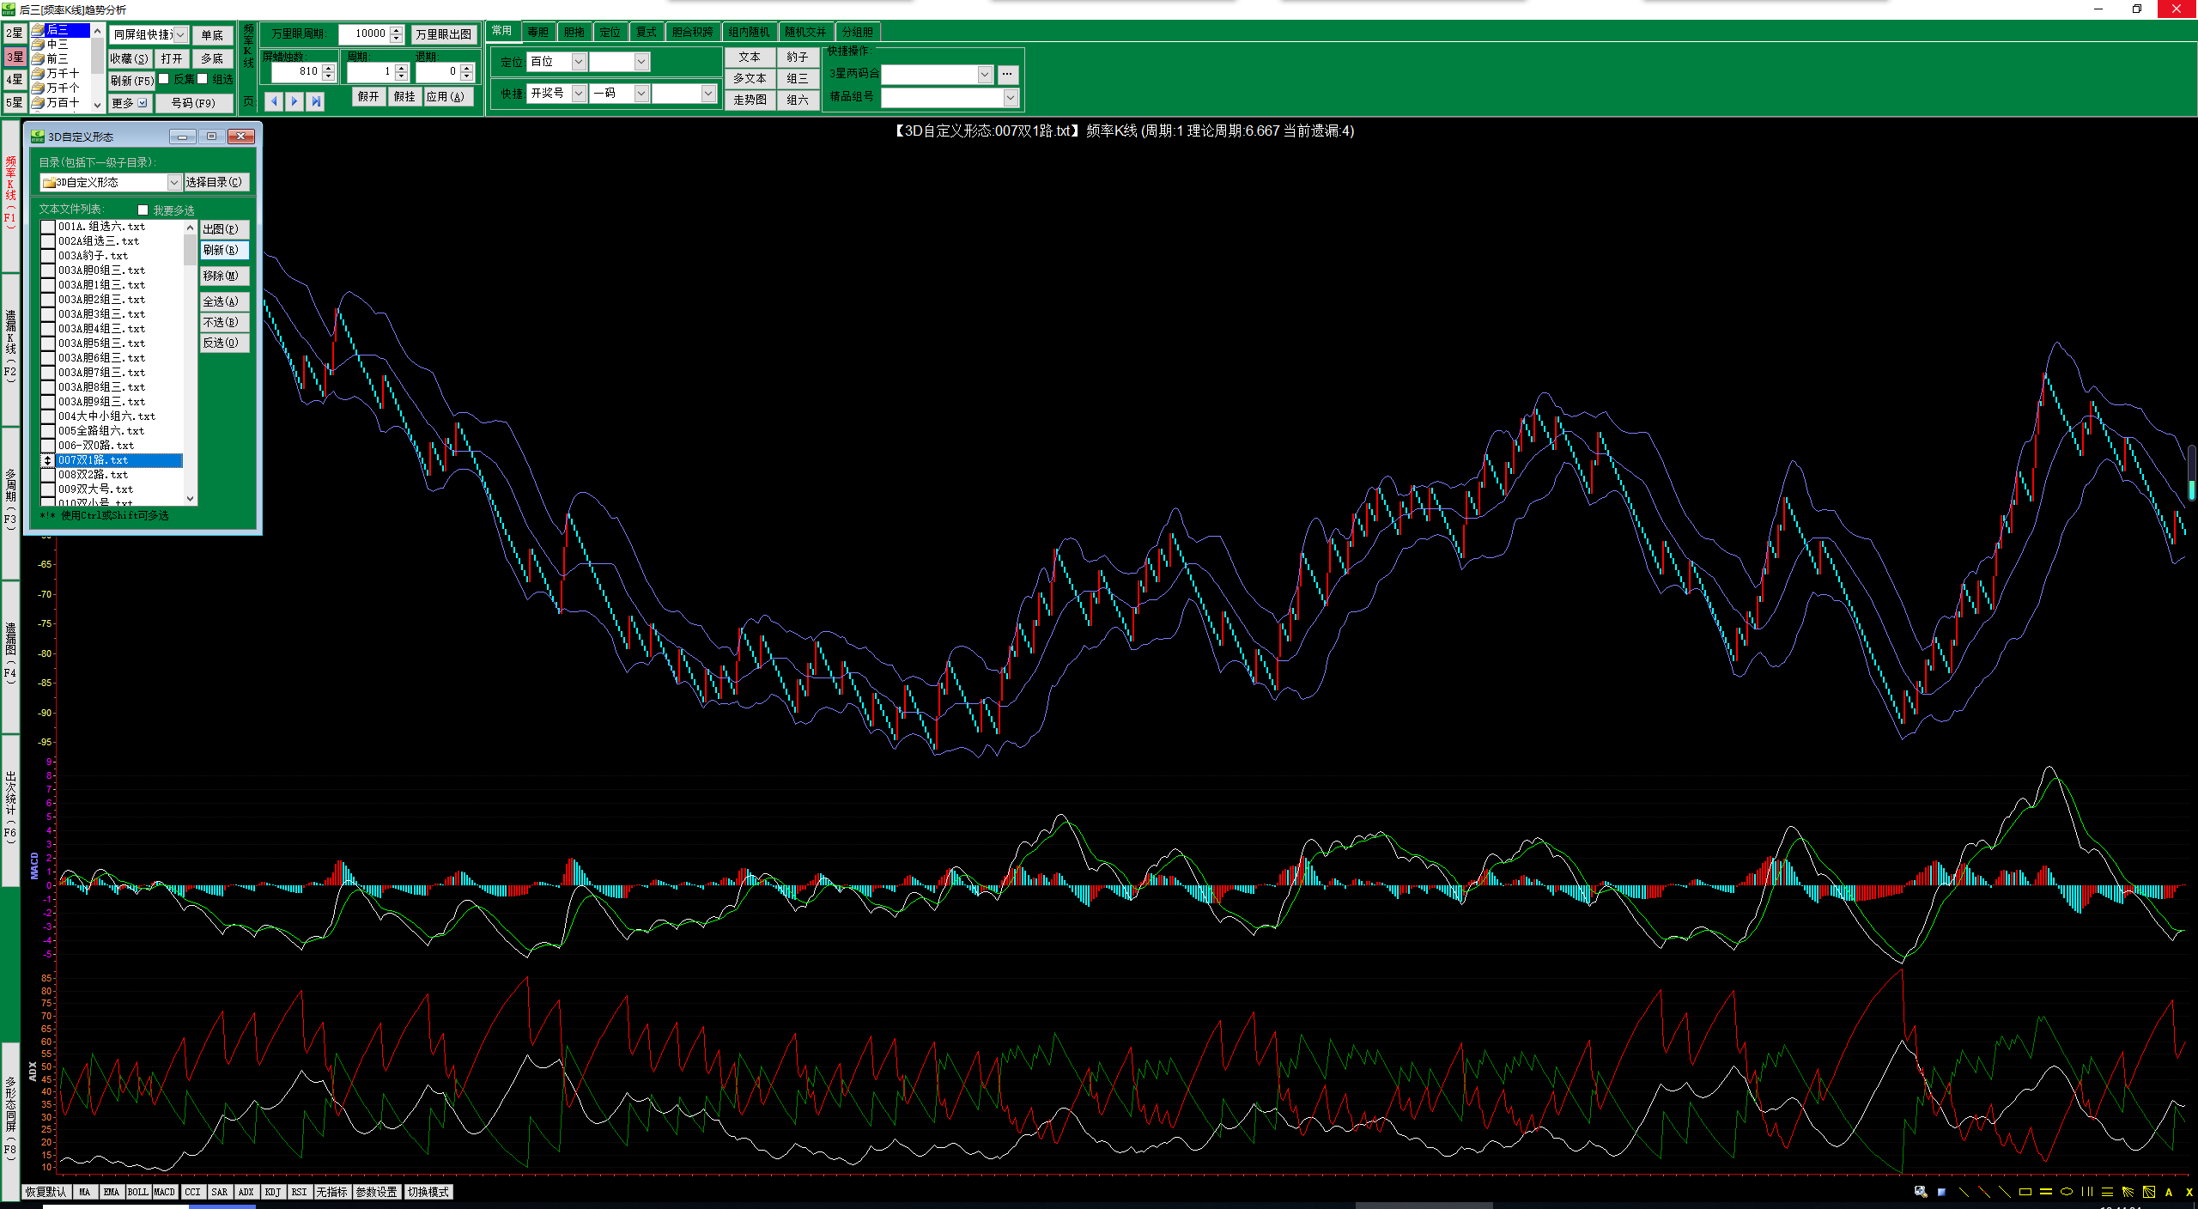
Task: Click the 全选(A) button
Action: (x=223, y=301)
